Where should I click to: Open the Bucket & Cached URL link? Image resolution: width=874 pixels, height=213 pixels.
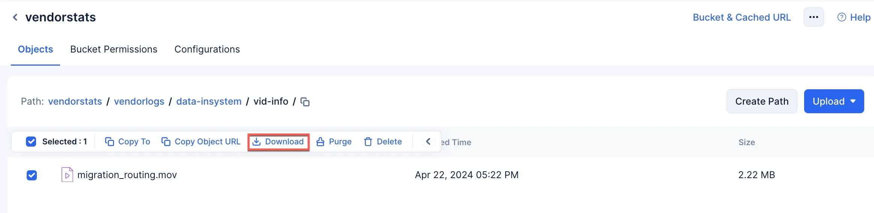pos(742,17)
